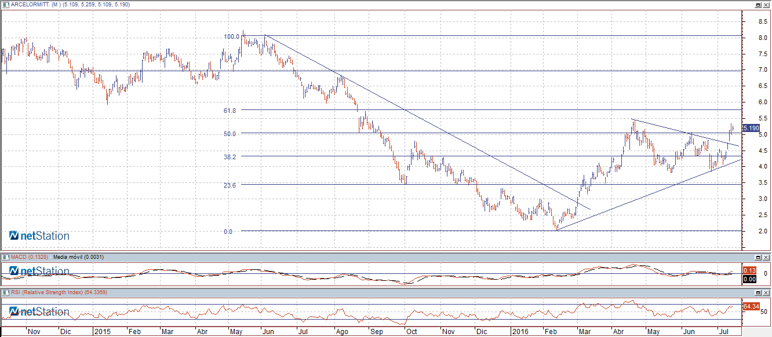This screenshot has width=772, height=337.
Task: Click the 5.190 current price tag
Action: click(x=751, y=128)
